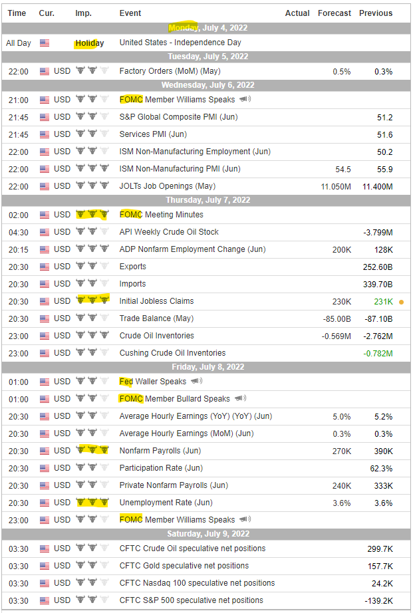This screenshot has width=413, height=613.
Task: Click the speech megaphone icon beside Wednesday's FOMC Member Williams Speaks
Action: click(x=245, y=99)
